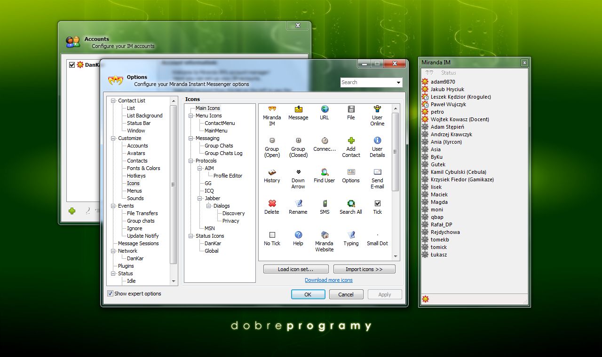Screen dimensions: 602x357
Task: Select the Group (Open) icon
Action: pyautogui.click(x=272, y=140)
